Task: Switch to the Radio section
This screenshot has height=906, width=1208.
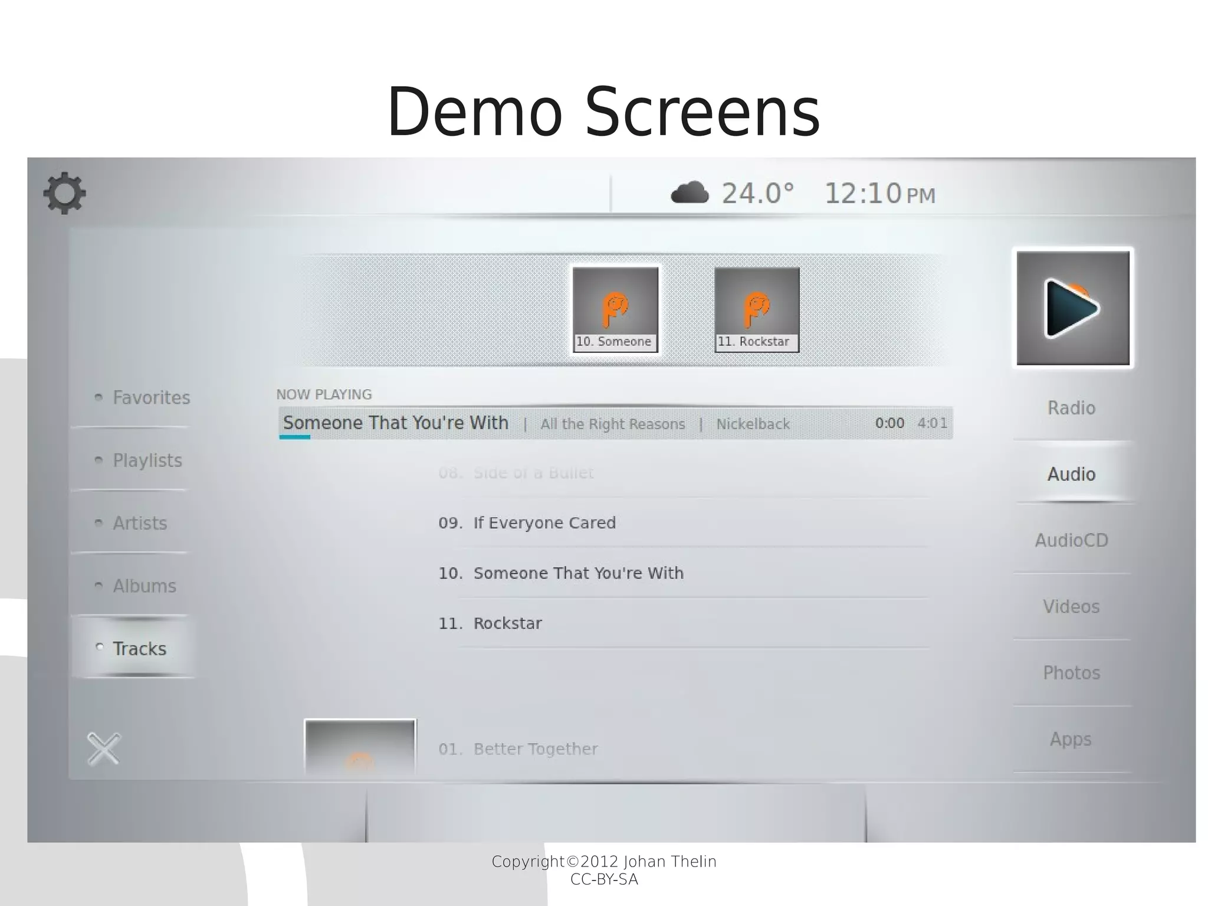Action: tap(1071, 408)
